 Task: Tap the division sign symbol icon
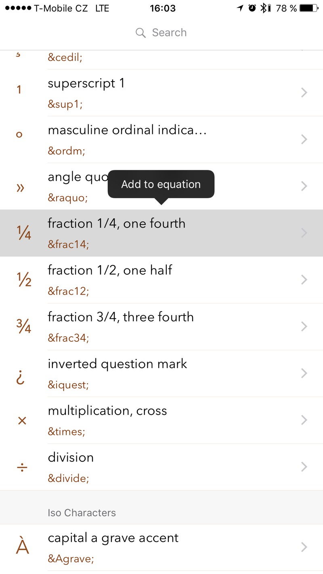tap(22, 467)
